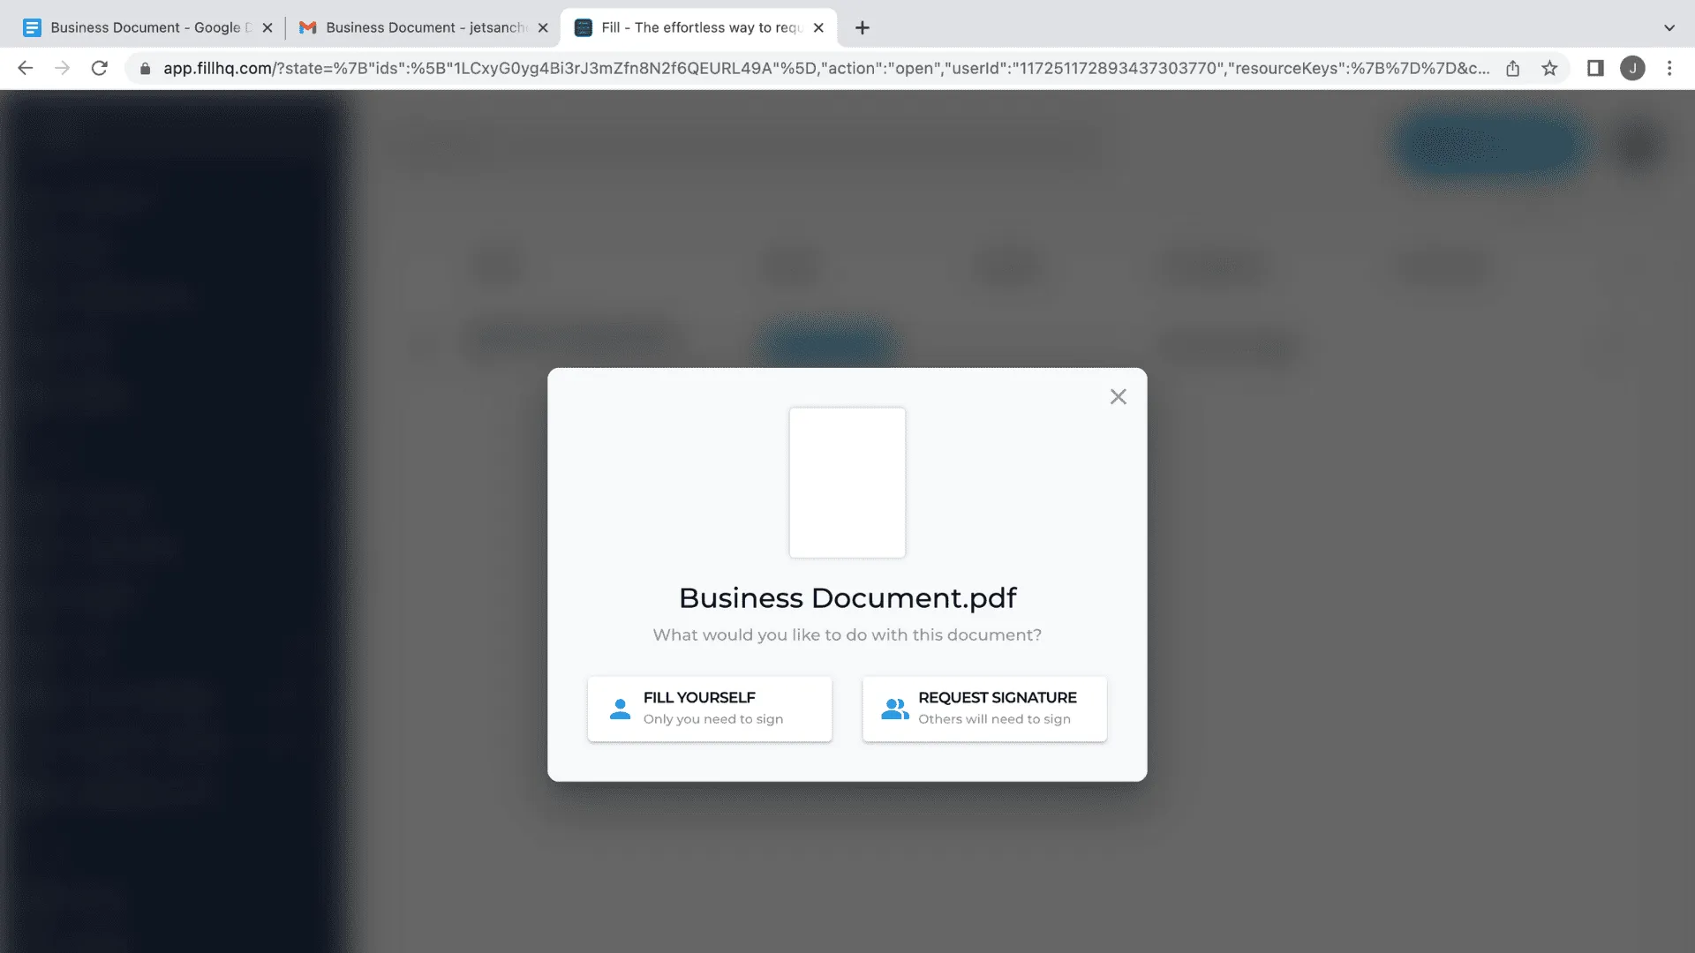Click the back navigation arrow

(x=24, y=68)
